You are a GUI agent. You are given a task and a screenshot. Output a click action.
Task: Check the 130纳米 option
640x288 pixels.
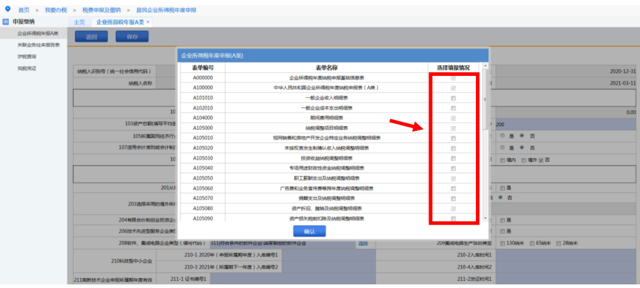pyautogui.click(x=503, y=243)
